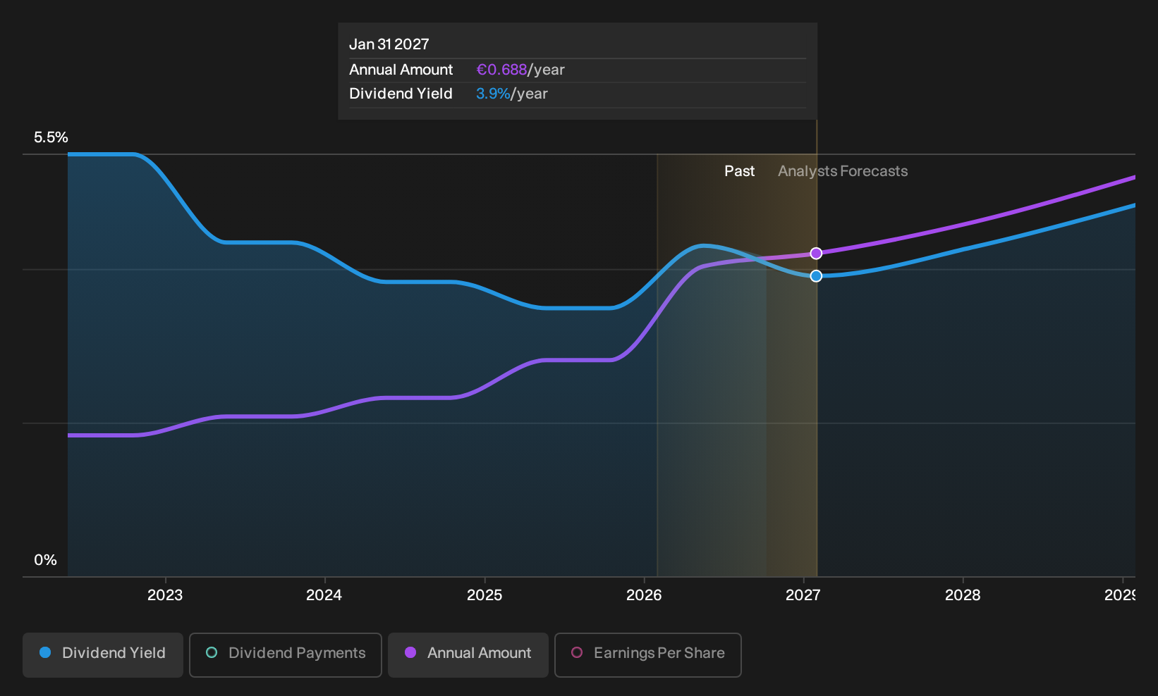Click the 2023 axis label

coord(165,595)
